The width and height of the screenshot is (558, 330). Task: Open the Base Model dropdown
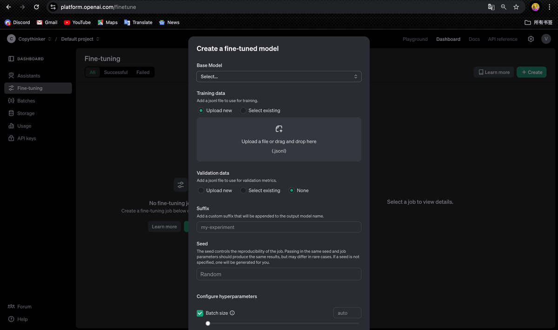tap(279, 76)
